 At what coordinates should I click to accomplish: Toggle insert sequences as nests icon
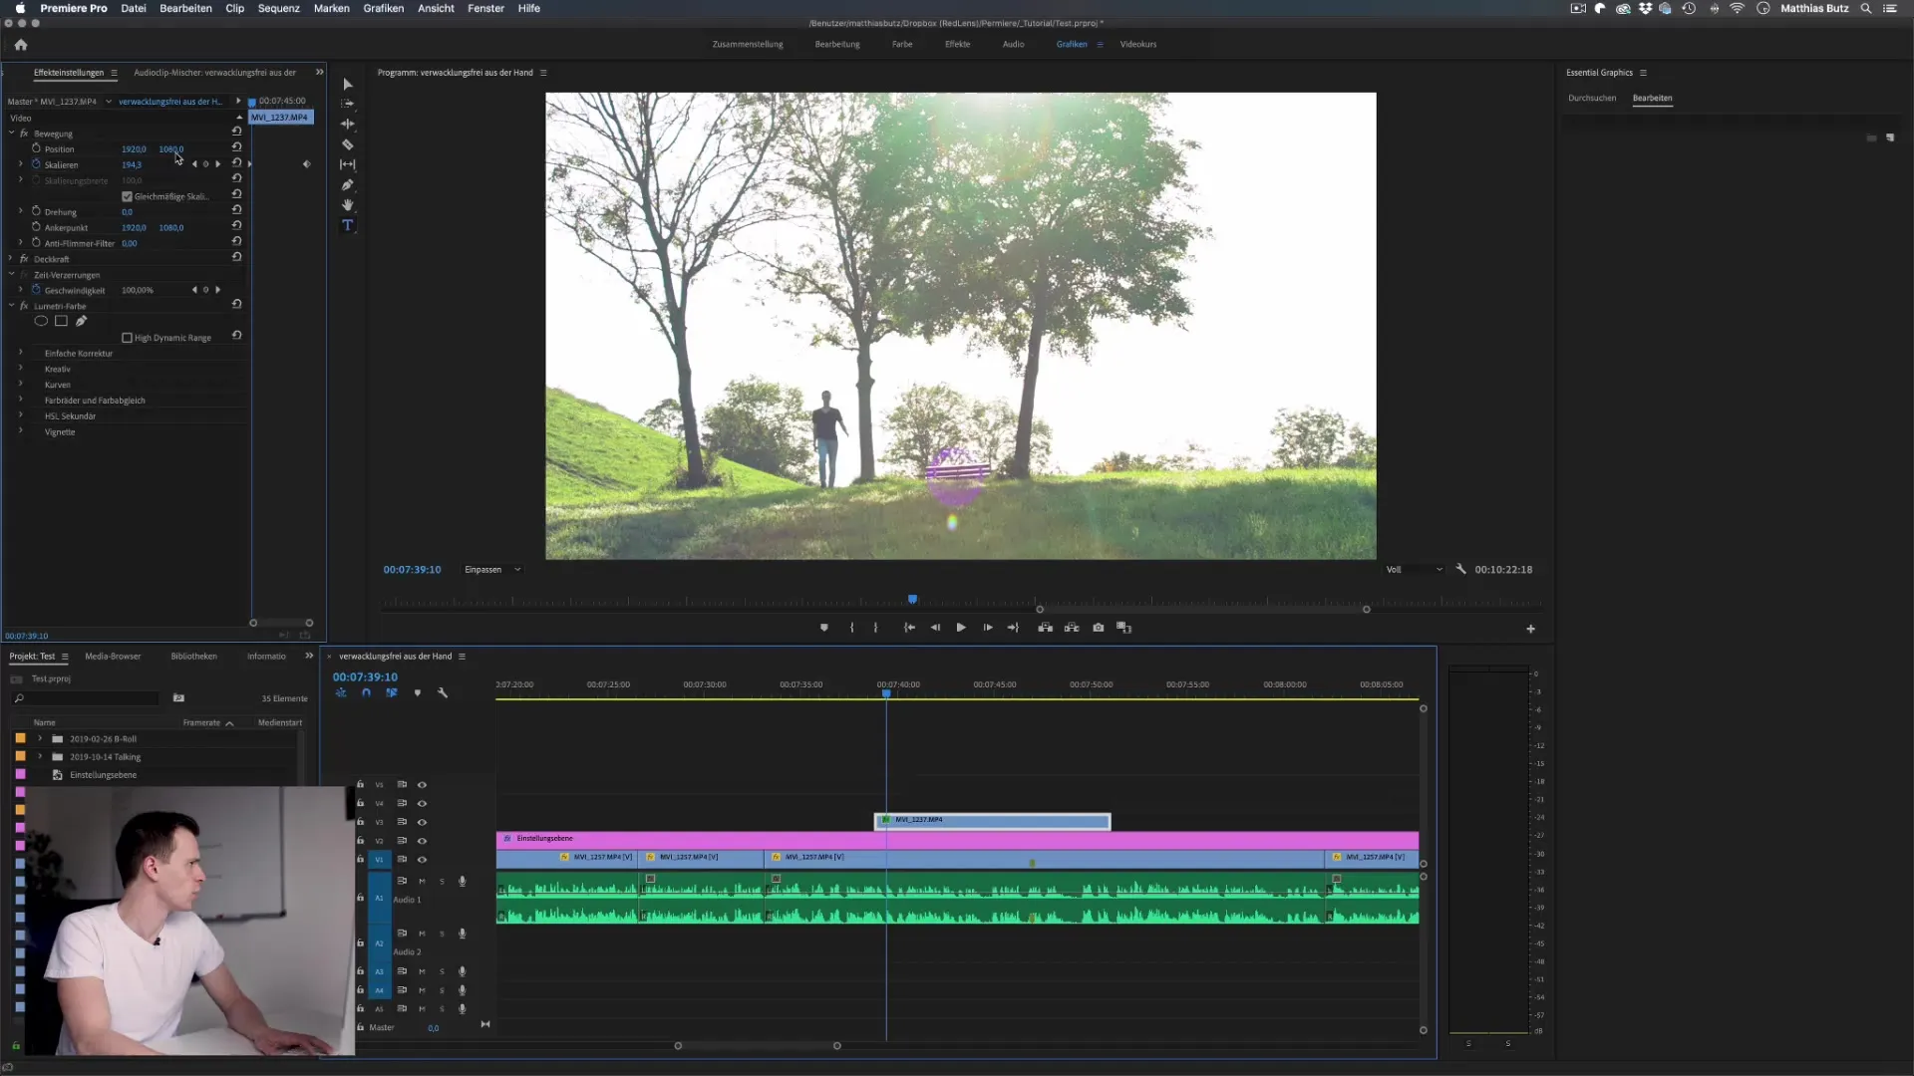click(x=341, y=693)
